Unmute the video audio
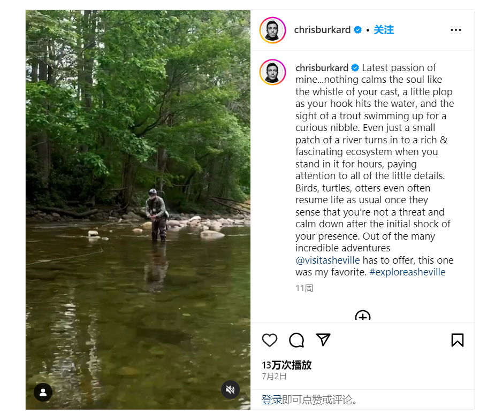The image size is (495, 415). 230,390
